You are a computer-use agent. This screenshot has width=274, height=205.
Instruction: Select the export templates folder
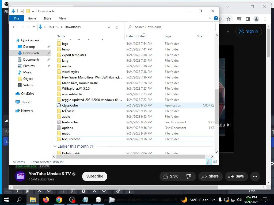click(74, 55)
